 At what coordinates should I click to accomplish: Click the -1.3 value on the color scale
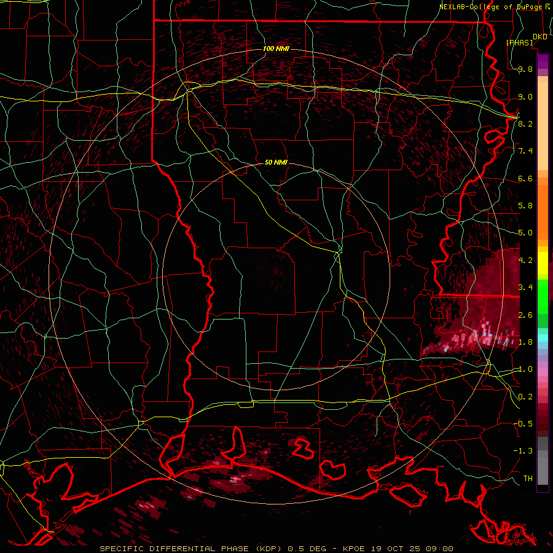(523, 451)
